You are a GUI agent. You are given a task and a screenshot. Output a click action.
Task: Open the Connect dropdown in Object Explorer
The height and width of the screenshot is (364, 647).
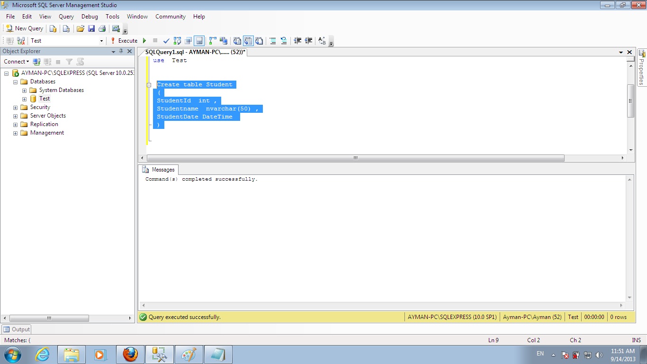click(17, 62)
